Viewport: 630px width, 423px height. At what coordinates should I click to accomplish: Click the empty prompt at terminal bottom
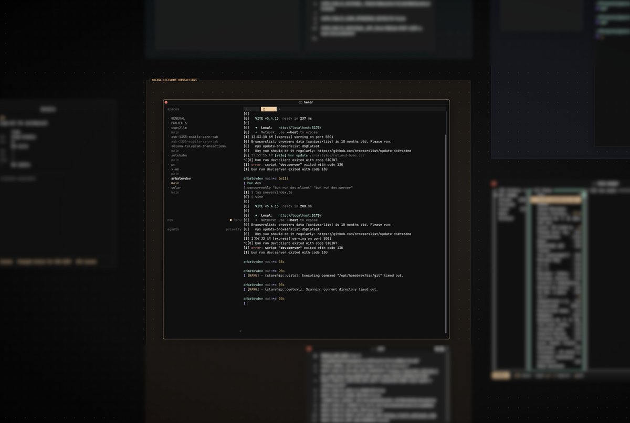tap(245, 303)
